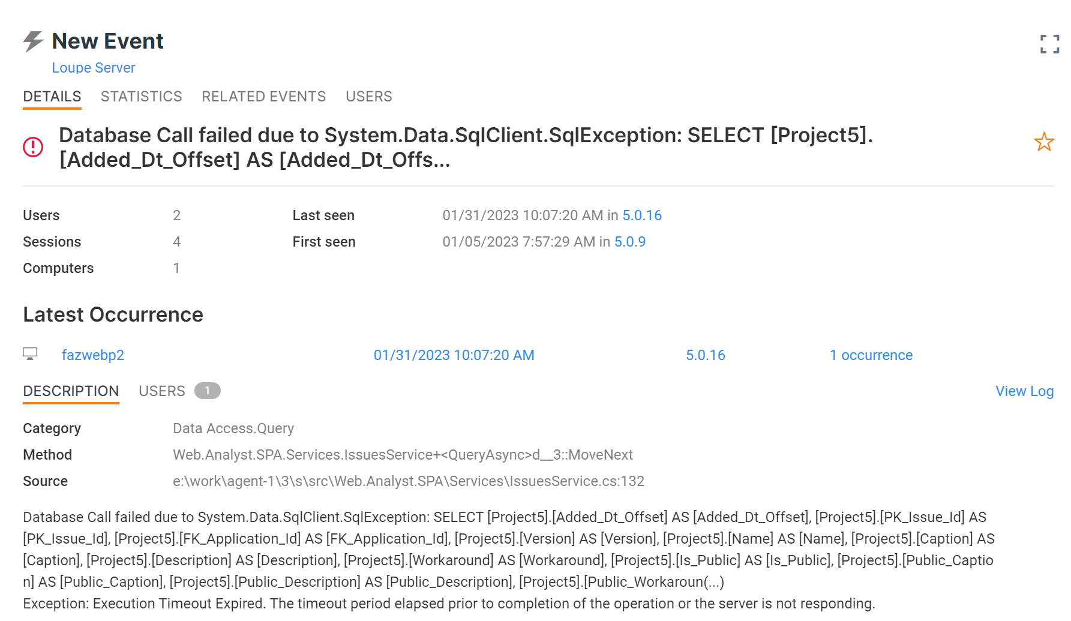The height and width of the screenshot is (621, 1071).
Task: Click the 1 occurrence link
Action: [871, 355]
